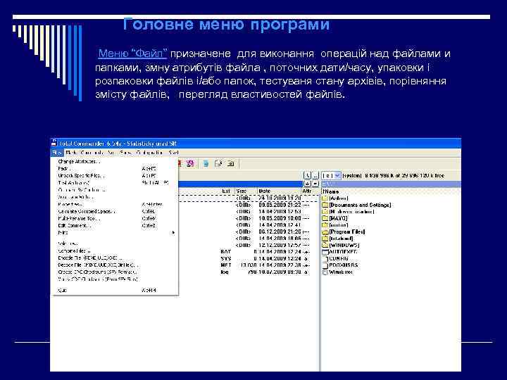The width and height of the screenshot is (507, 380).
Task: Select row dated 06.12.2009 21:20
Action: coord(249,232)
